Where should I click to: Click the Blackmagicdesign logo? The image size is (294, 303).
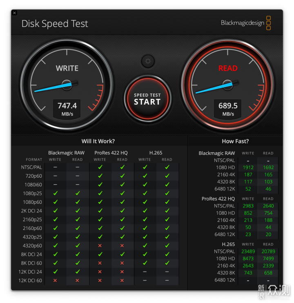pos(246,23)
